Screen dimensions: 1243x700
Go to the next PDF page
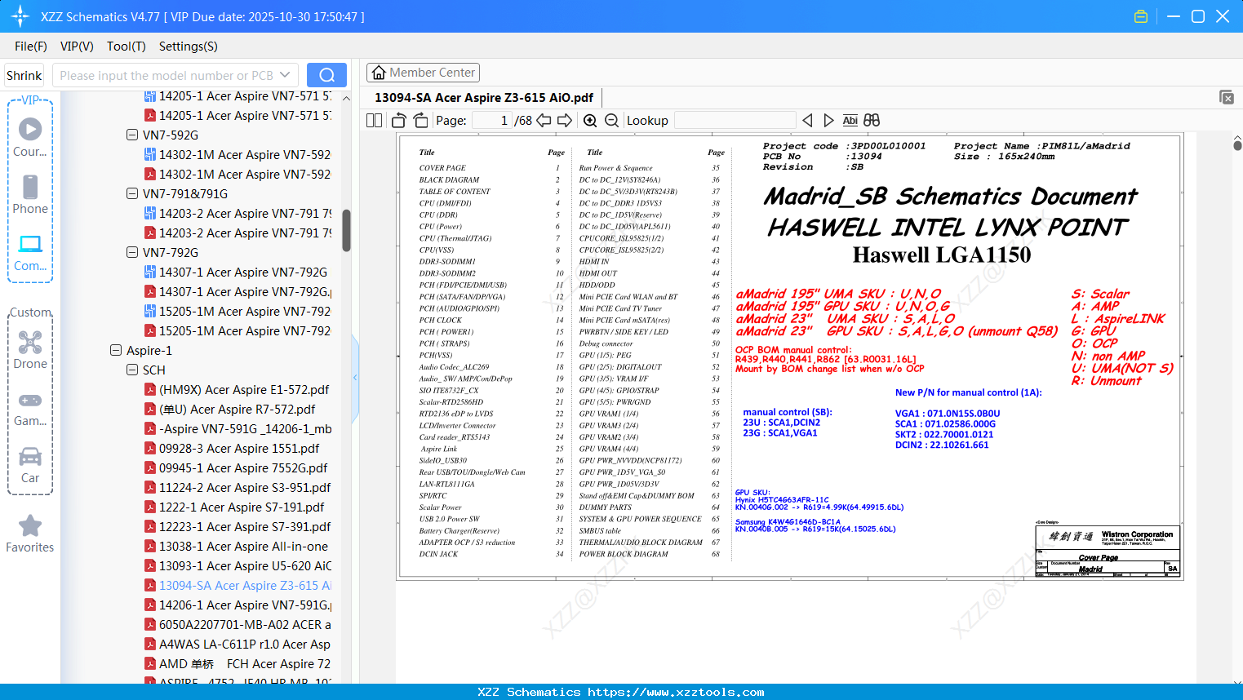[x=565, y=121]
